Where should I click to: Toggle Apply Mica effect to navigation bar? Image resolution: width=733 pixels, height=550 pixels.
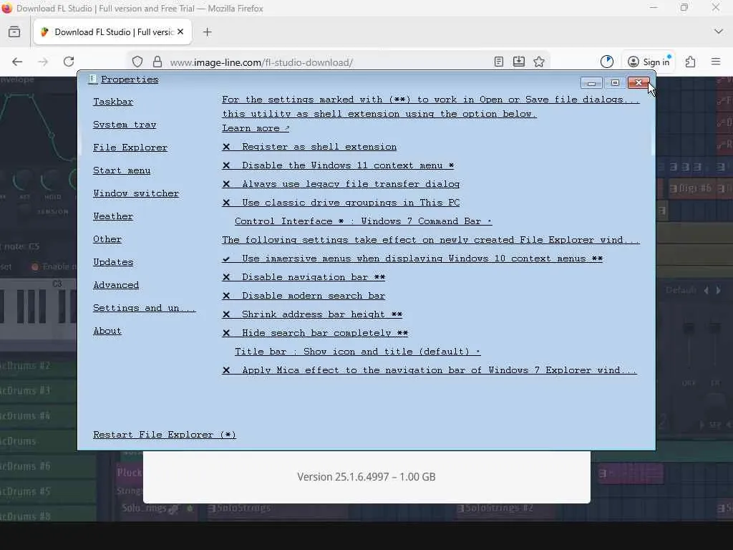pos(429,370)
